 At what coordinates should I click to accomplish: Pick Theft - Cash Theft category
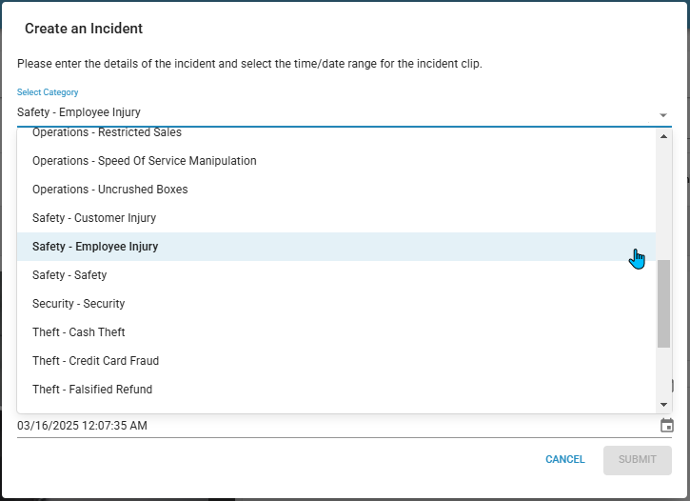tap(336, 332)
